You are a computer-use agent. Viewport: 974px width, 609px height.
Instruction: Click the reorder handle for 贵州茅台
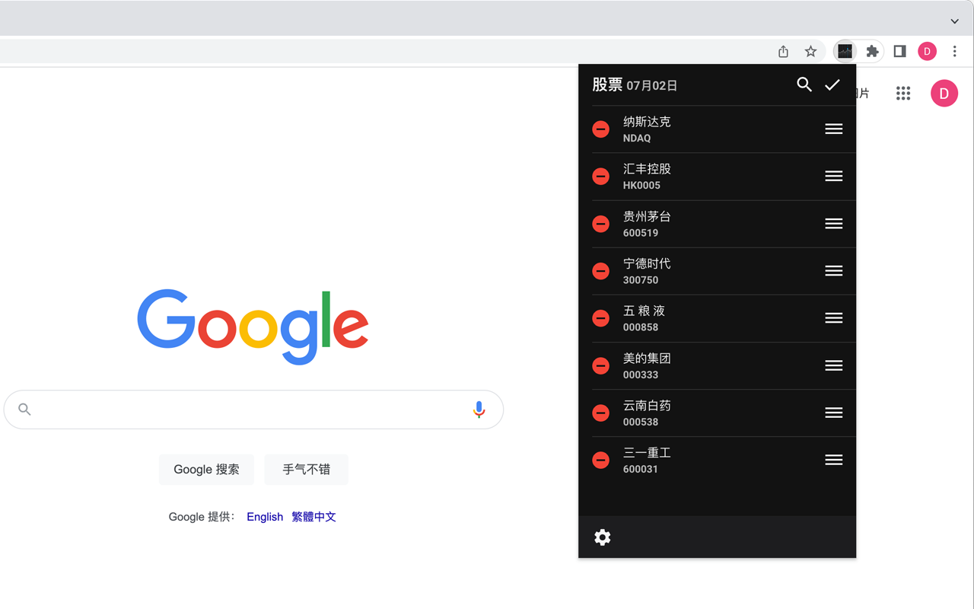(x=834, y=223)
